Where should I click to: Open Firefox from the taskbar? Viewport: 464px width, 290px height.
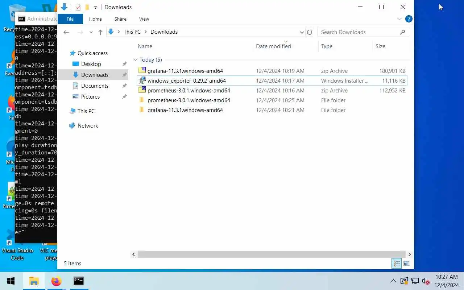(56, 281)
